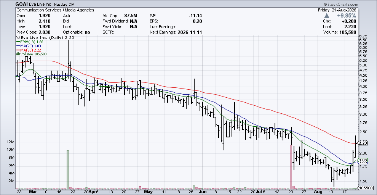The width and height of the screenshot is (377, 195).
Task: Click the green EMA(13) legend line swatch
Action: point(18,42)
